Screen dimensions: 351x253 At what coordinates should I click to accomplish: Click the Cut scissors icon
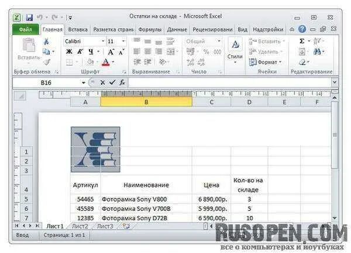pyautogui.click(x=46, y=41)
